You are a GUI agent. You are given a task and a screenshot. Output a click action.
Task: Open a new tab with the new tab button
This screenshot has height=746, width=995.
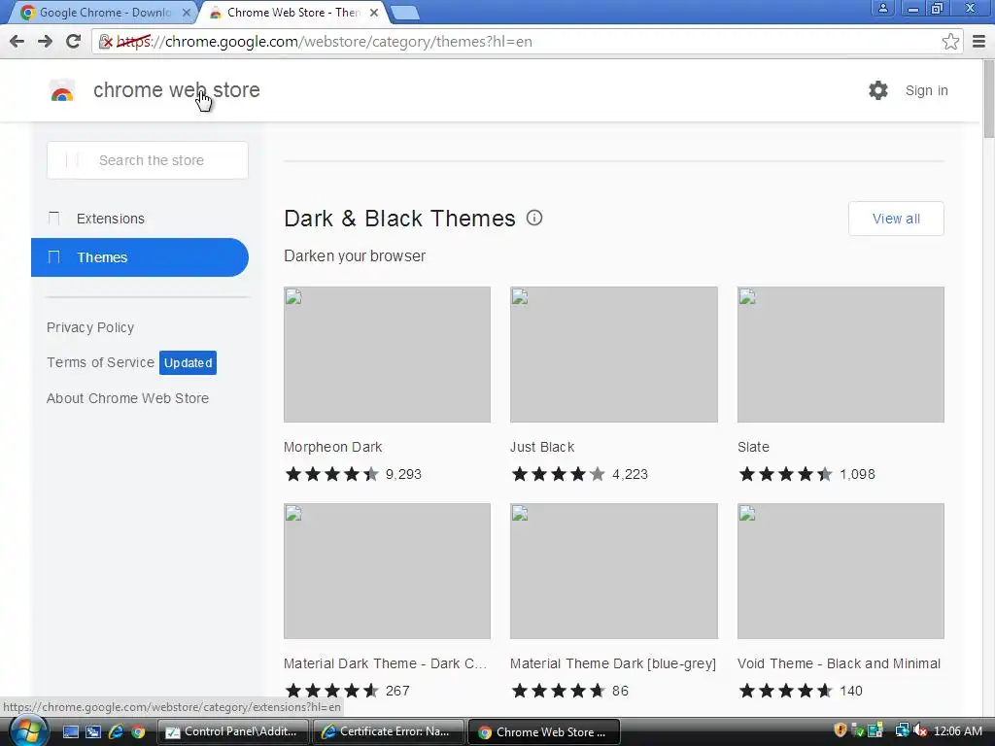pos(404,12)
